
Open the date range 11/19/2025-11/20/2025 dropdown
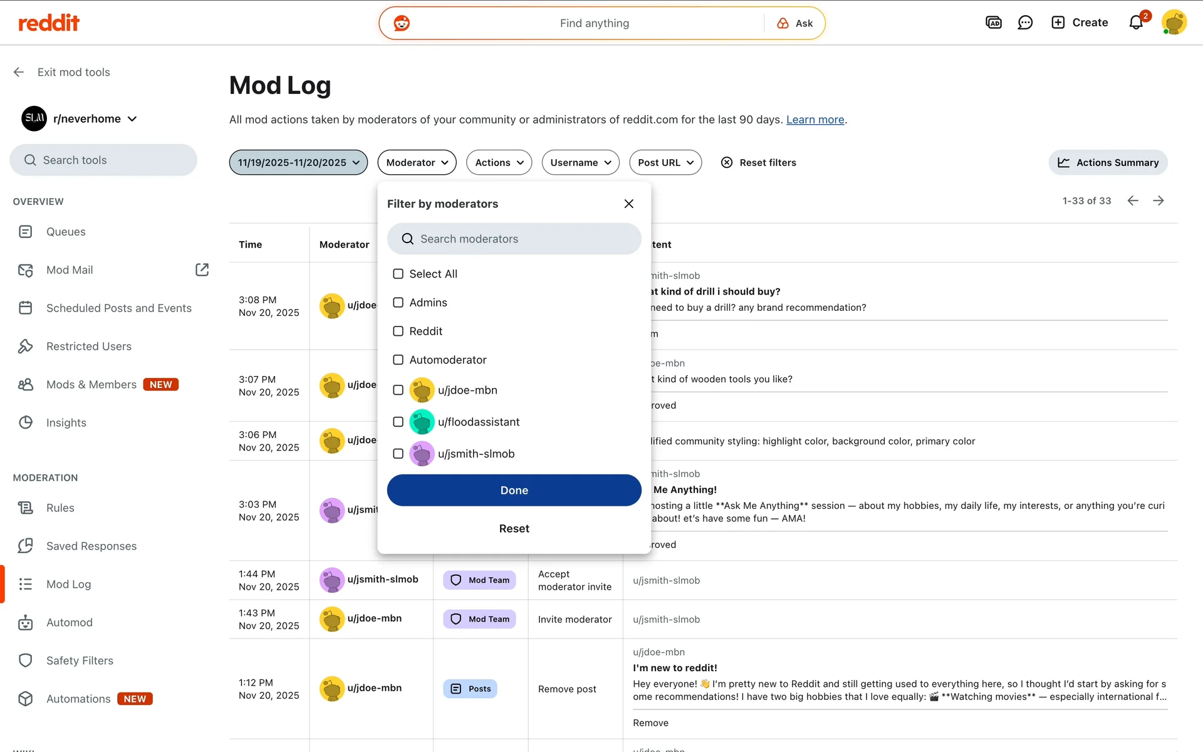[298, 162]
